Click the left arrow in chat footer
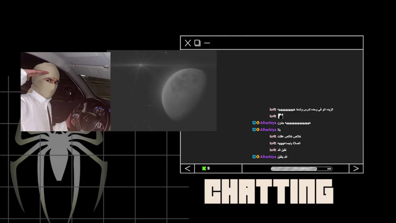Image resolution: width=396 pixels, height=223 pixels. 187,168
